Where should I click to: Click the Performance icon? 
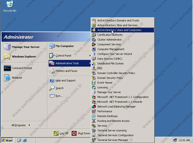pos(94,111)
